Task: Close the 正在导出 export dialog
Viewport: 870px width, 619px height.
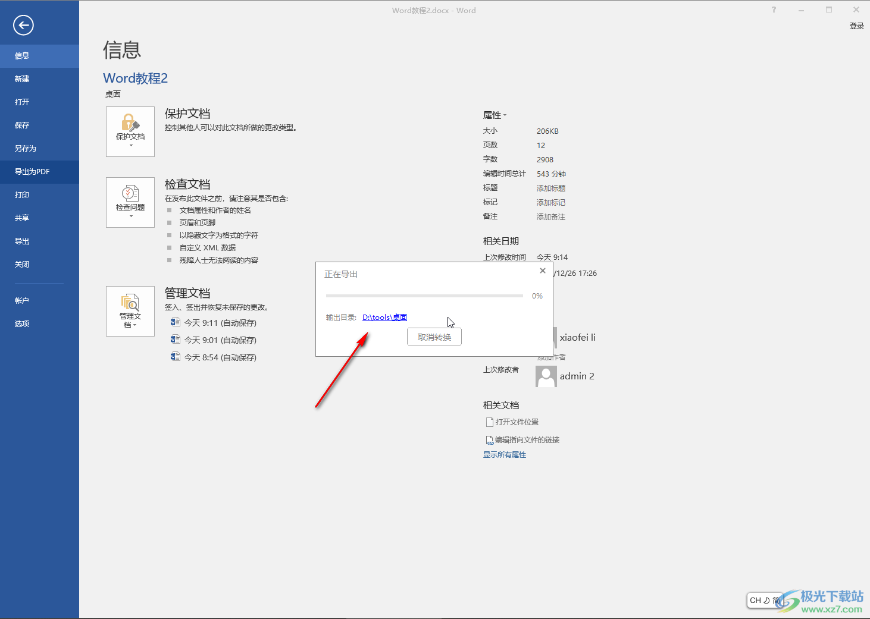Action: click(543, 271)
